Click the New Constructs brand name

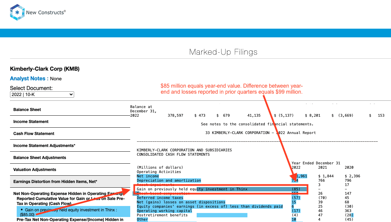(x=46, y=12)
